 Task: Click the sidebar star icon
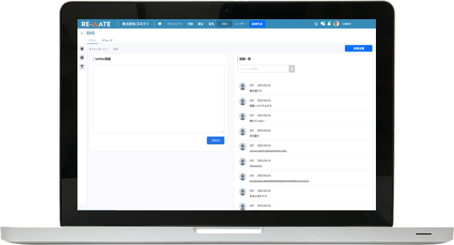(x=82, y=49)
